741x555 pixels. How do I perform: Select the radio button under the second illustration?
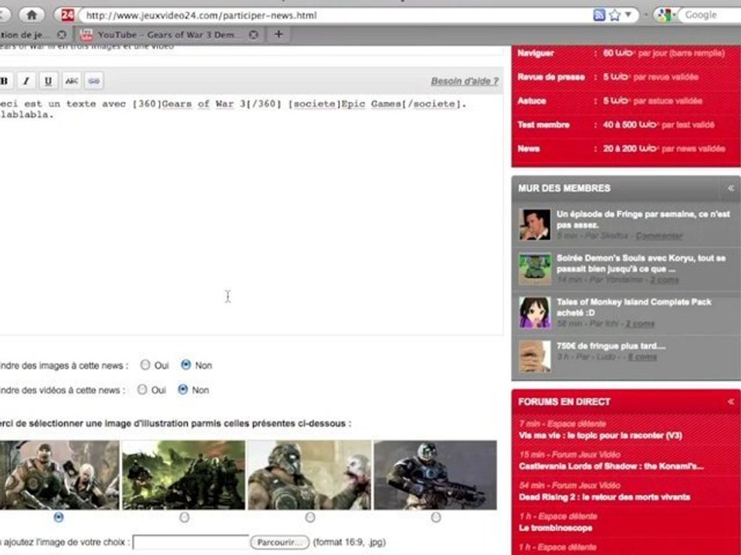(x=184, y=517)
